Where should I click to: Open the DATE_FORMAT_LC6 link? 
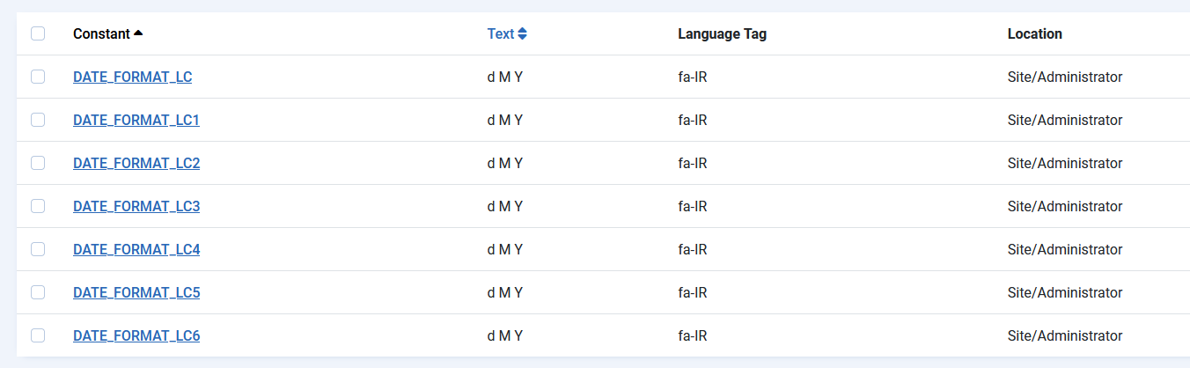pyautogui.click(x=136, y=335)
